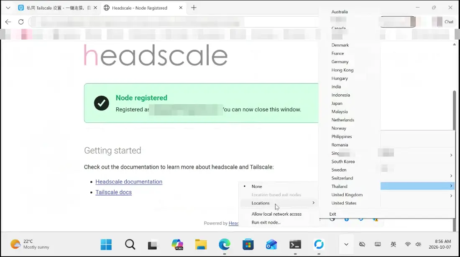The image size is (460, 257).
Task: Open the Headscale documentation link
Action: [x=129, y=182]
